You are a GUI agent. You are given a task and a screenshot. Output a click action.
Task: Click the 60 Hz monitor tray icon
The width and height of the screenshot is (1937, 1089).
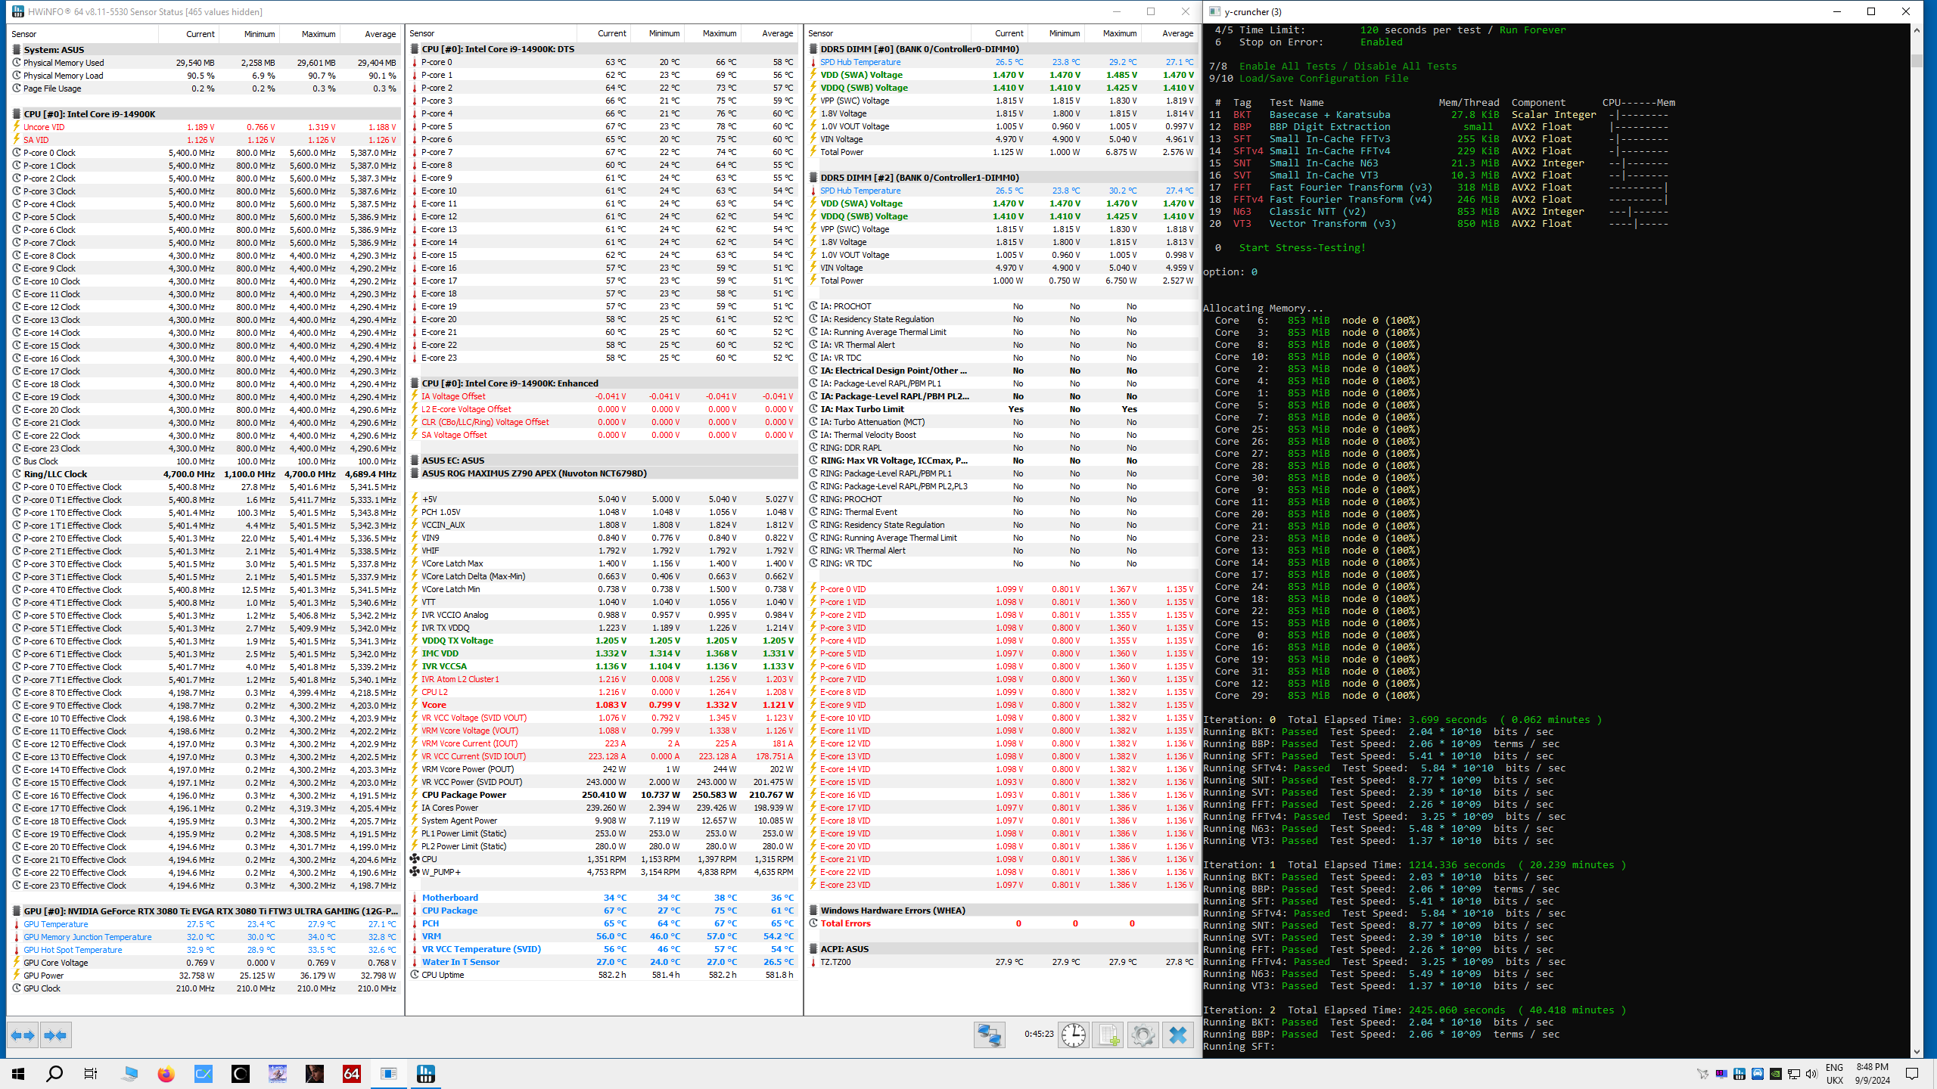coord(1721,1074)
